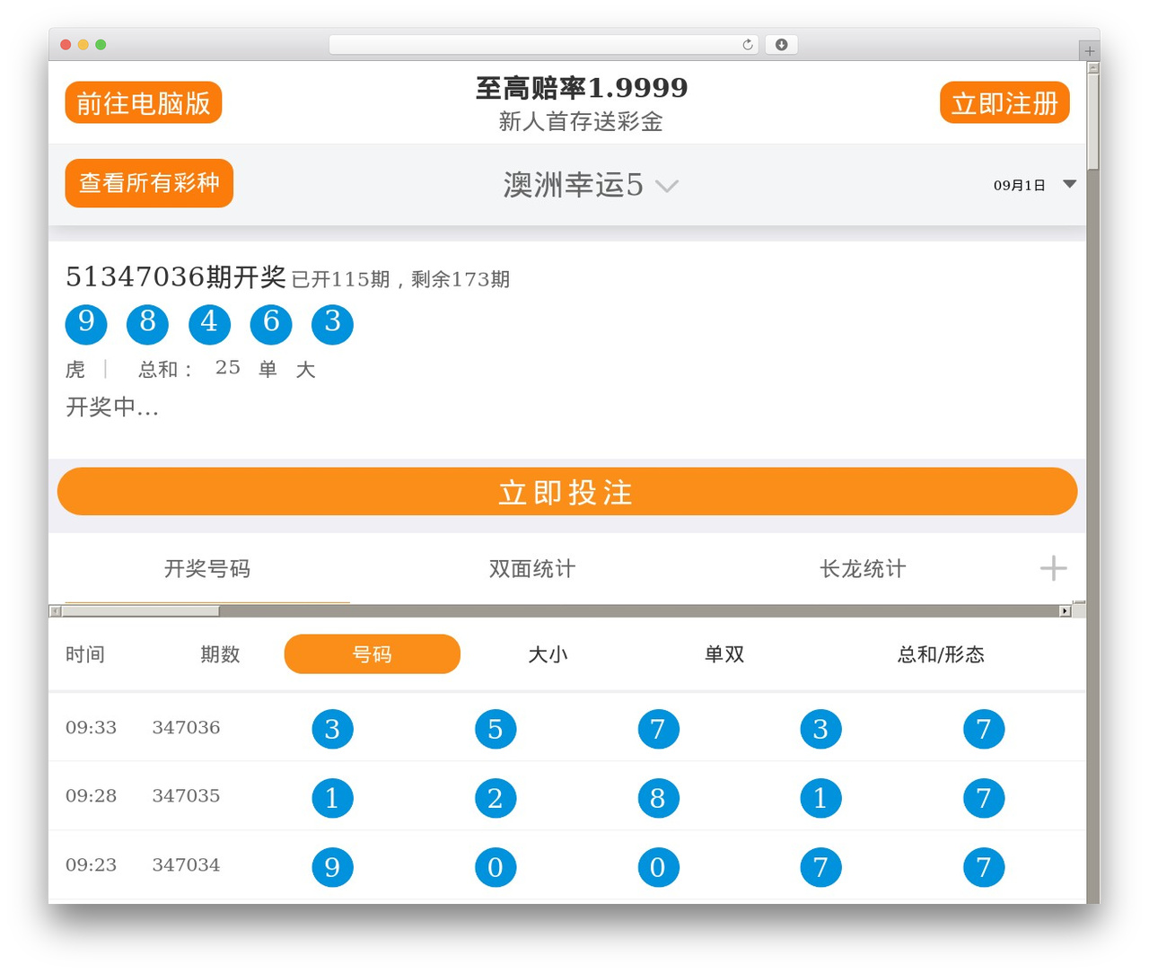Click the horizontal scrollbar left arrow
Image resolution: width=1149 pixels, height=973 pixels.
[x=55, y=611]
